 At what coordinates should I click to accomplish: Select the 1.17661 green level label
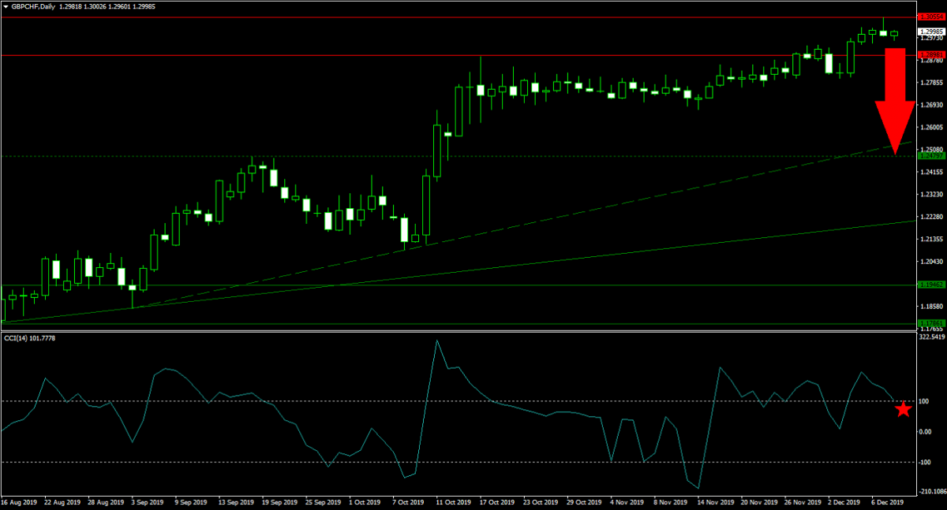point(931,323)
